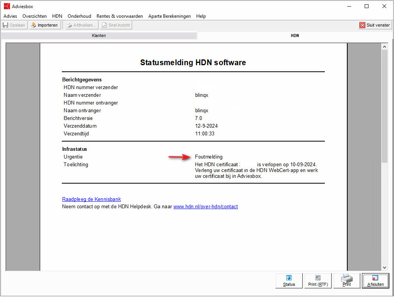The height and width of the screenshot is (297, 394).
Task: Click the Afsluiten button
Action: click(375, 281)
